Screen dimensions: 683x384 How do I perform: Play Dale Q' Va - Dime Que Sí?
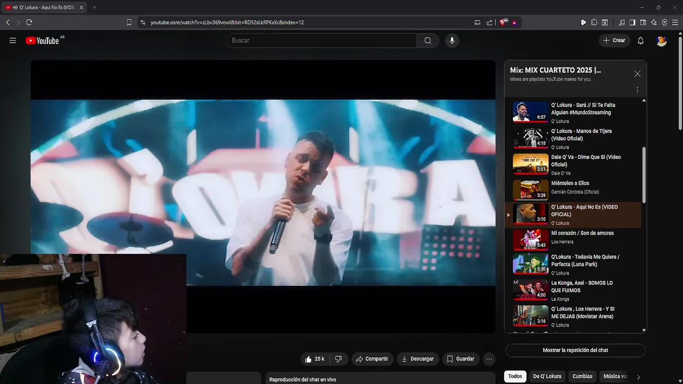[x=573, y=164]
